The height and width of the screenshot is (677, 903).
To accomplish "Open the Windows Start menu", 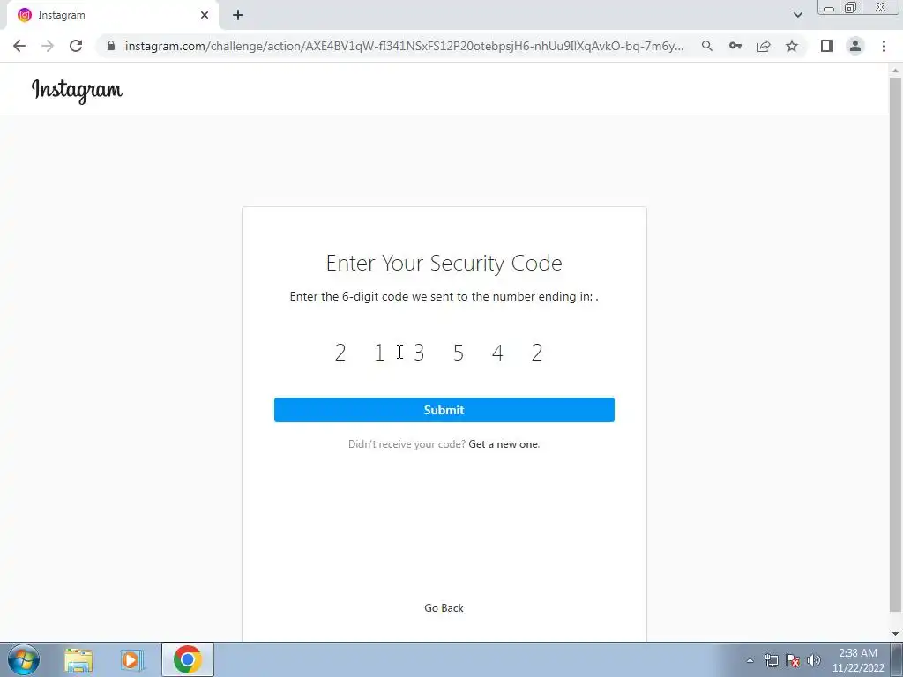I will tap(24, 659).
